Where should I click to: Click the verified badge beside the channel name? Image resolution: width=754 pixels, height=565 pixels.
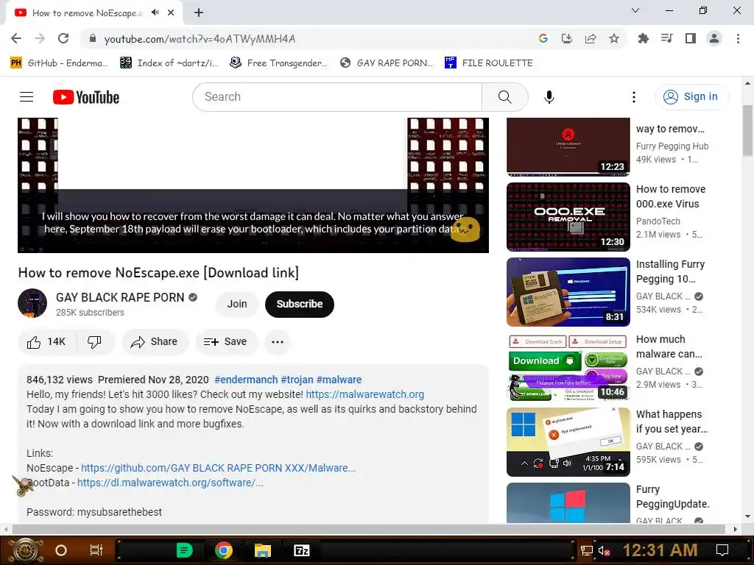(x=193, y=297)
